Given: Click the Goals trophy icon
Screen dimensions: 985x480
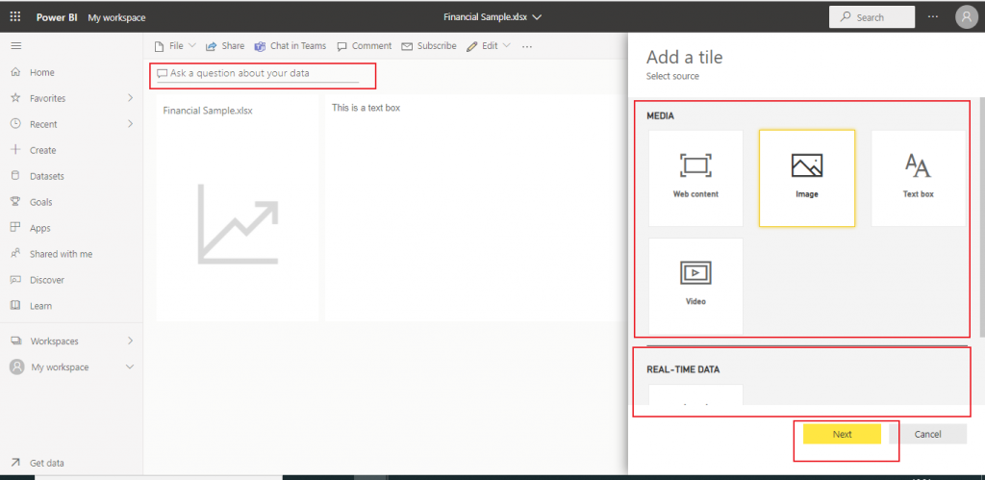Looking at the screenshot, I should click(16, 202).
